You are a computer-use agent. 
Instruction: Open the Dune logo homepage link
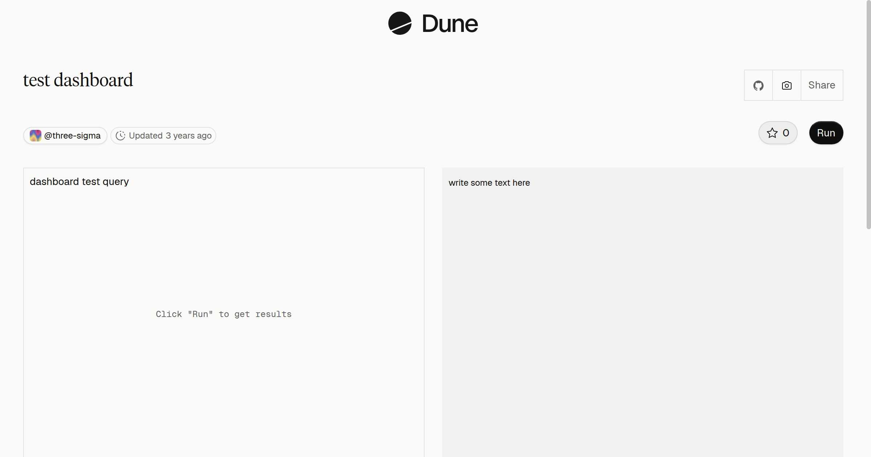(433, 23)
